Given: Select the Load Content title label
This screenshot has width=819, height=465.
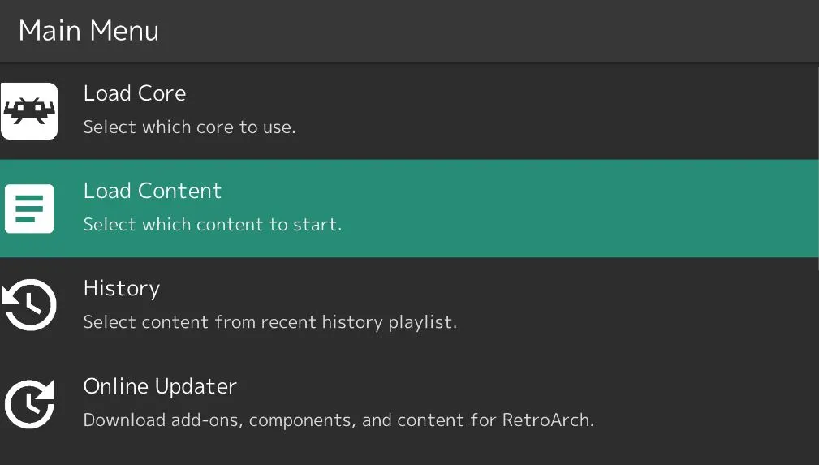Looking at the screenshot, I should [153, 192].
